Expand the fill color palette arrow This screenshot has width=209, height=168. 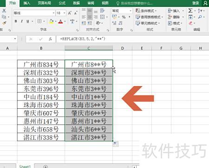pos(55,21)
